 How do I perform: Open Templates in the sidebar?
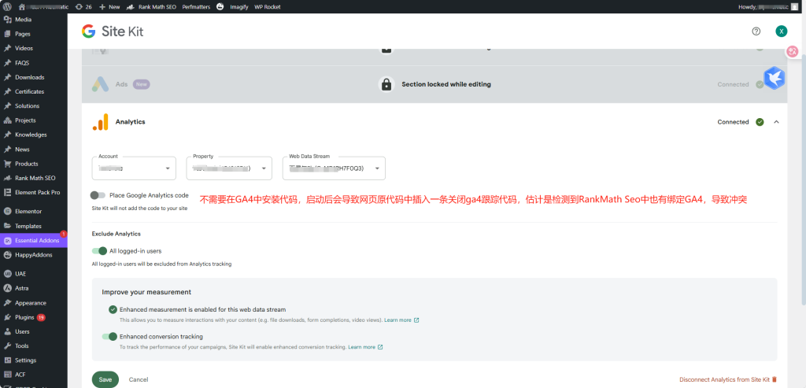click(x=33, y=226)
